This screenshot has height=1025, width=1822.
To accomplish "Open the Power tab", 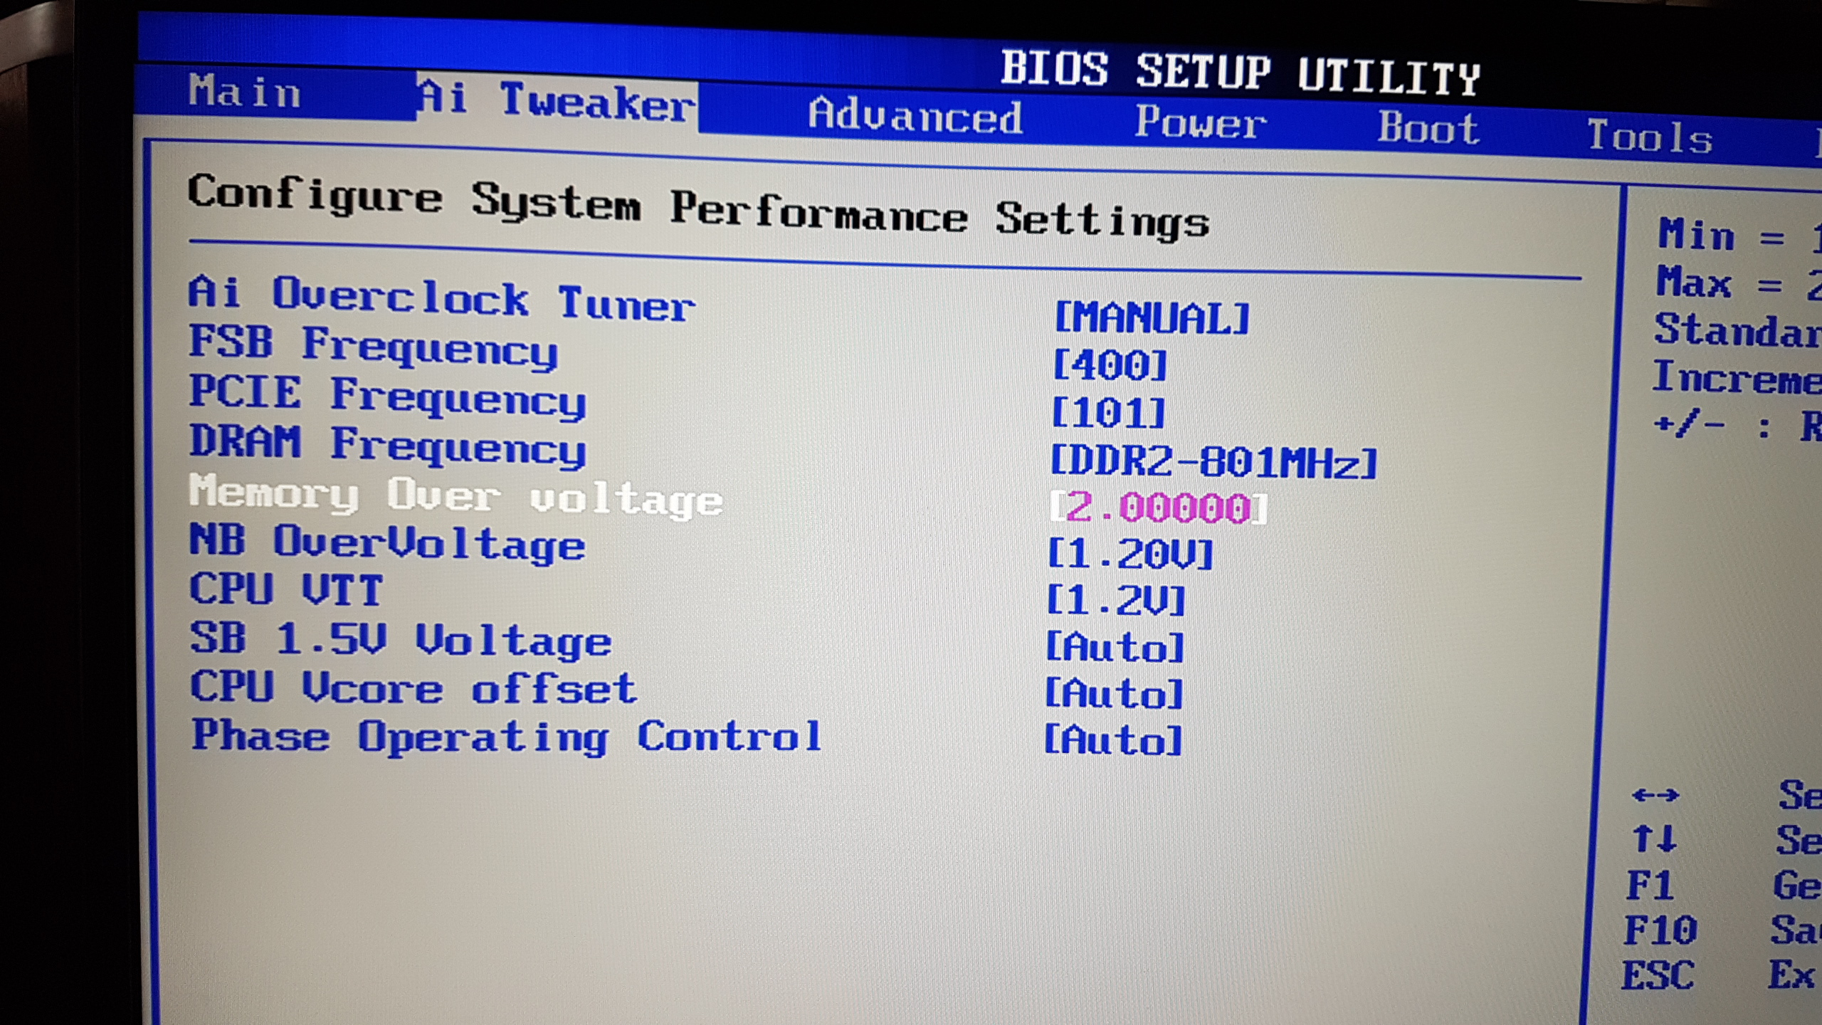I will tap(1200, 122).
